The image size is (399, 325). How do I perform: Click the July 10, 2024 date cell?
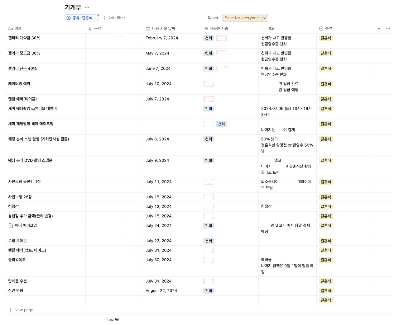159,84
